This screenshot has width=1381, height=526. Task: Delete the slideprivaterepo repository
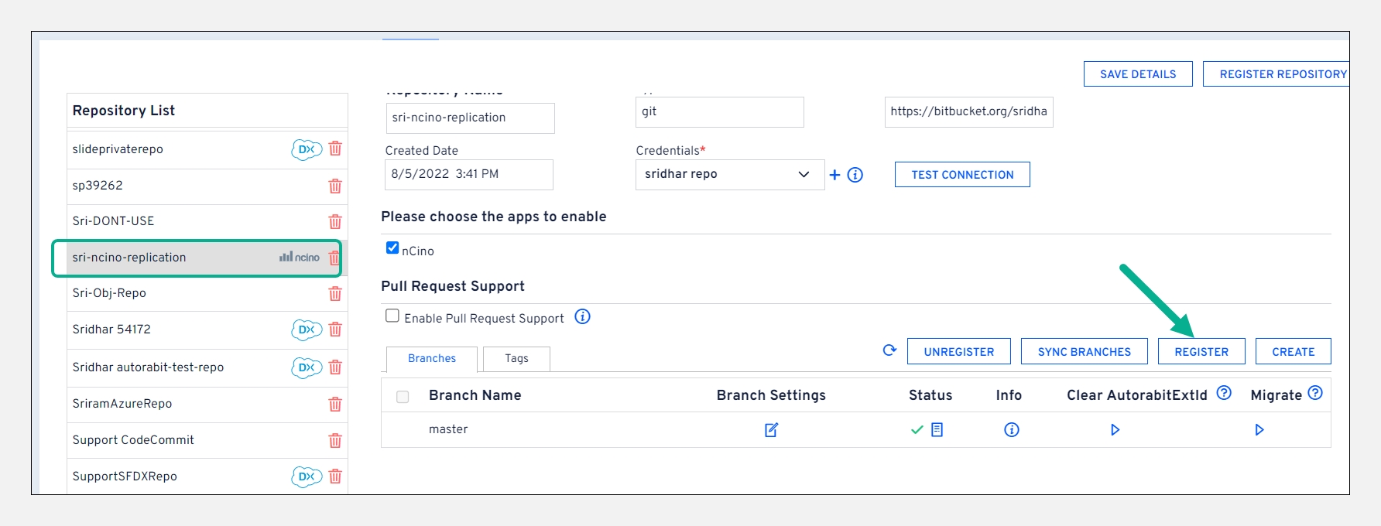click(x=335, y=149)
